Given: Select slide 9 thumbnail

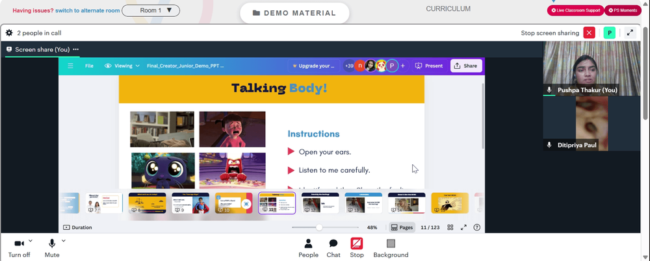Looking at the screenshot, I should 190,203.
